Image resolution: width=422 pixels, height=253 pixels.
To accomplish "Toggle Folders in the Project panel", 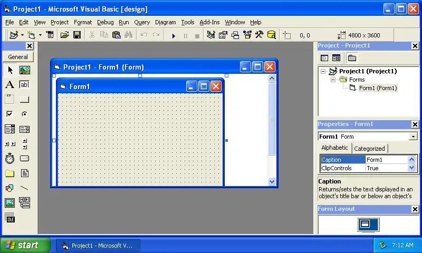I will (352, 58).
